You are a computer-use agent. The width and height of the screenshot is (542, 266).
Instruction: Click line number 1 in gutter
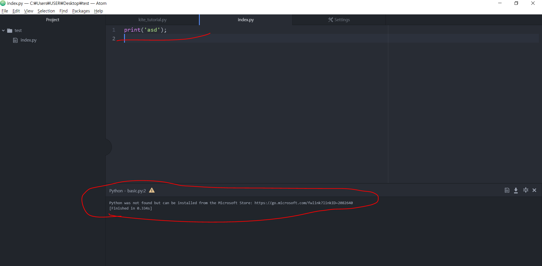pyautogui.click(x=114, y=30)
